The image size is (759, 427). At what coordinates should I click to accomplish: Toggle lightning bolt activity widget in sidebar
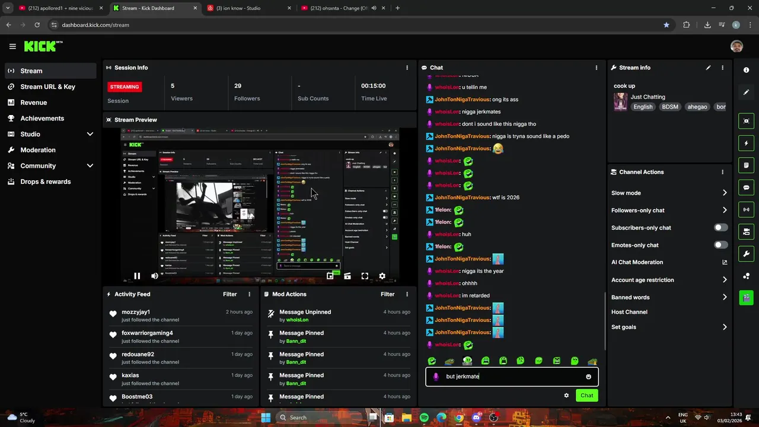pyautogui.click(x=746, y=143)
